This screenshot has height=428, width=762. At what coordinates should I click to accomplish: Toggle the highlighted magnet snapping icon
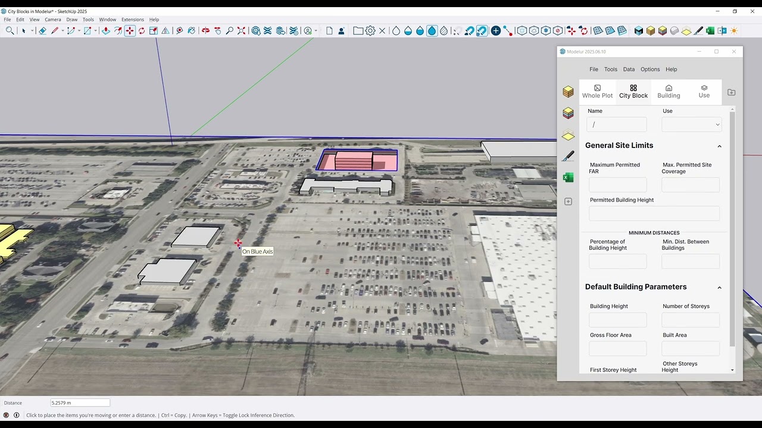click(x=482, y=31)
